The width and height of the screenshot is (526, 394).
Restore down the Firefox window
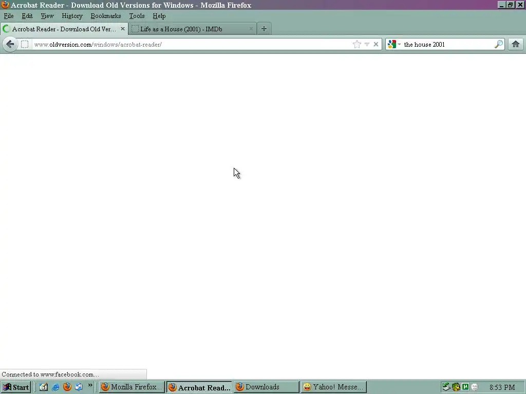pyautogui.click(x=510, y=5)
